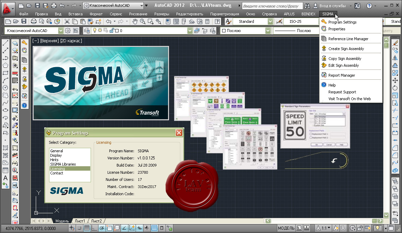Click the QuickCalc calculator icon
Screen dimensions: 402x233
207,21
